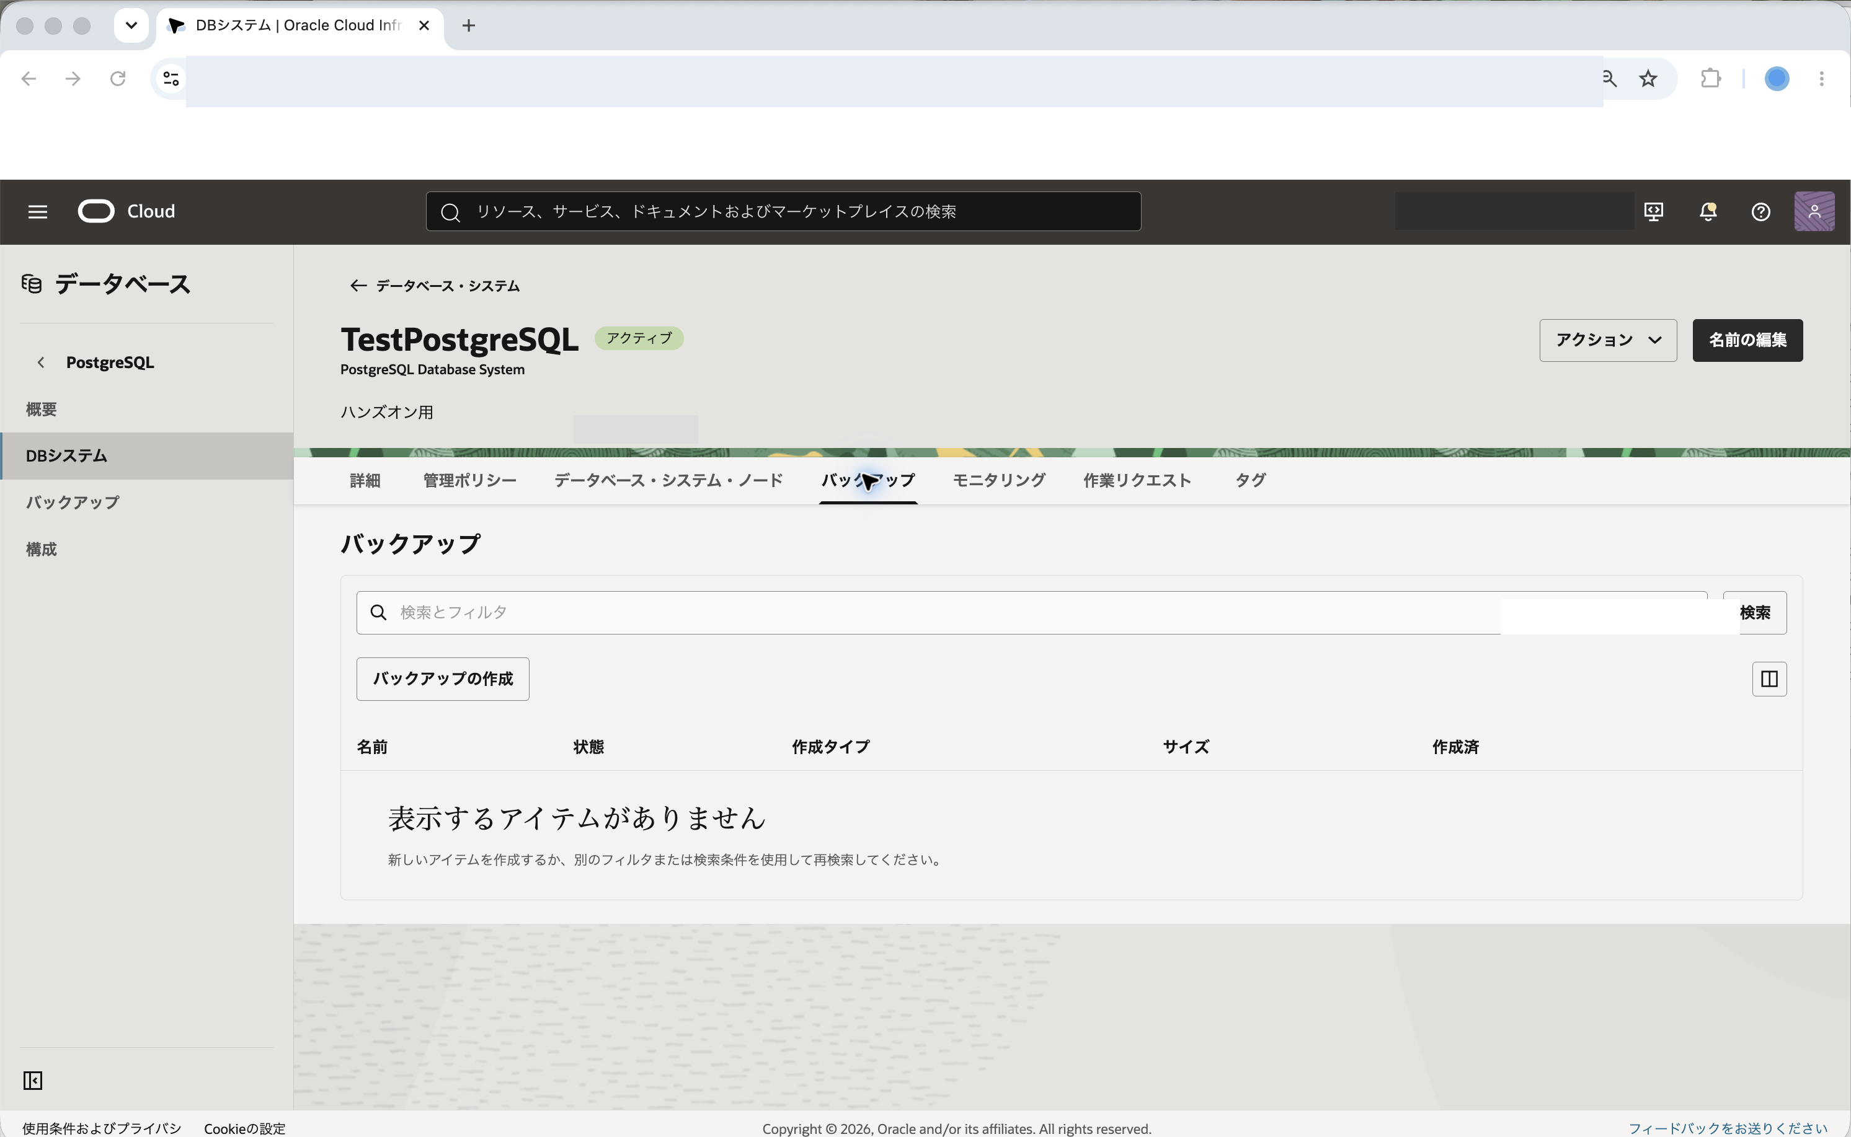1851x1137 pixels.
Task: Click the browser forward arrow
Action: [73, 78]
